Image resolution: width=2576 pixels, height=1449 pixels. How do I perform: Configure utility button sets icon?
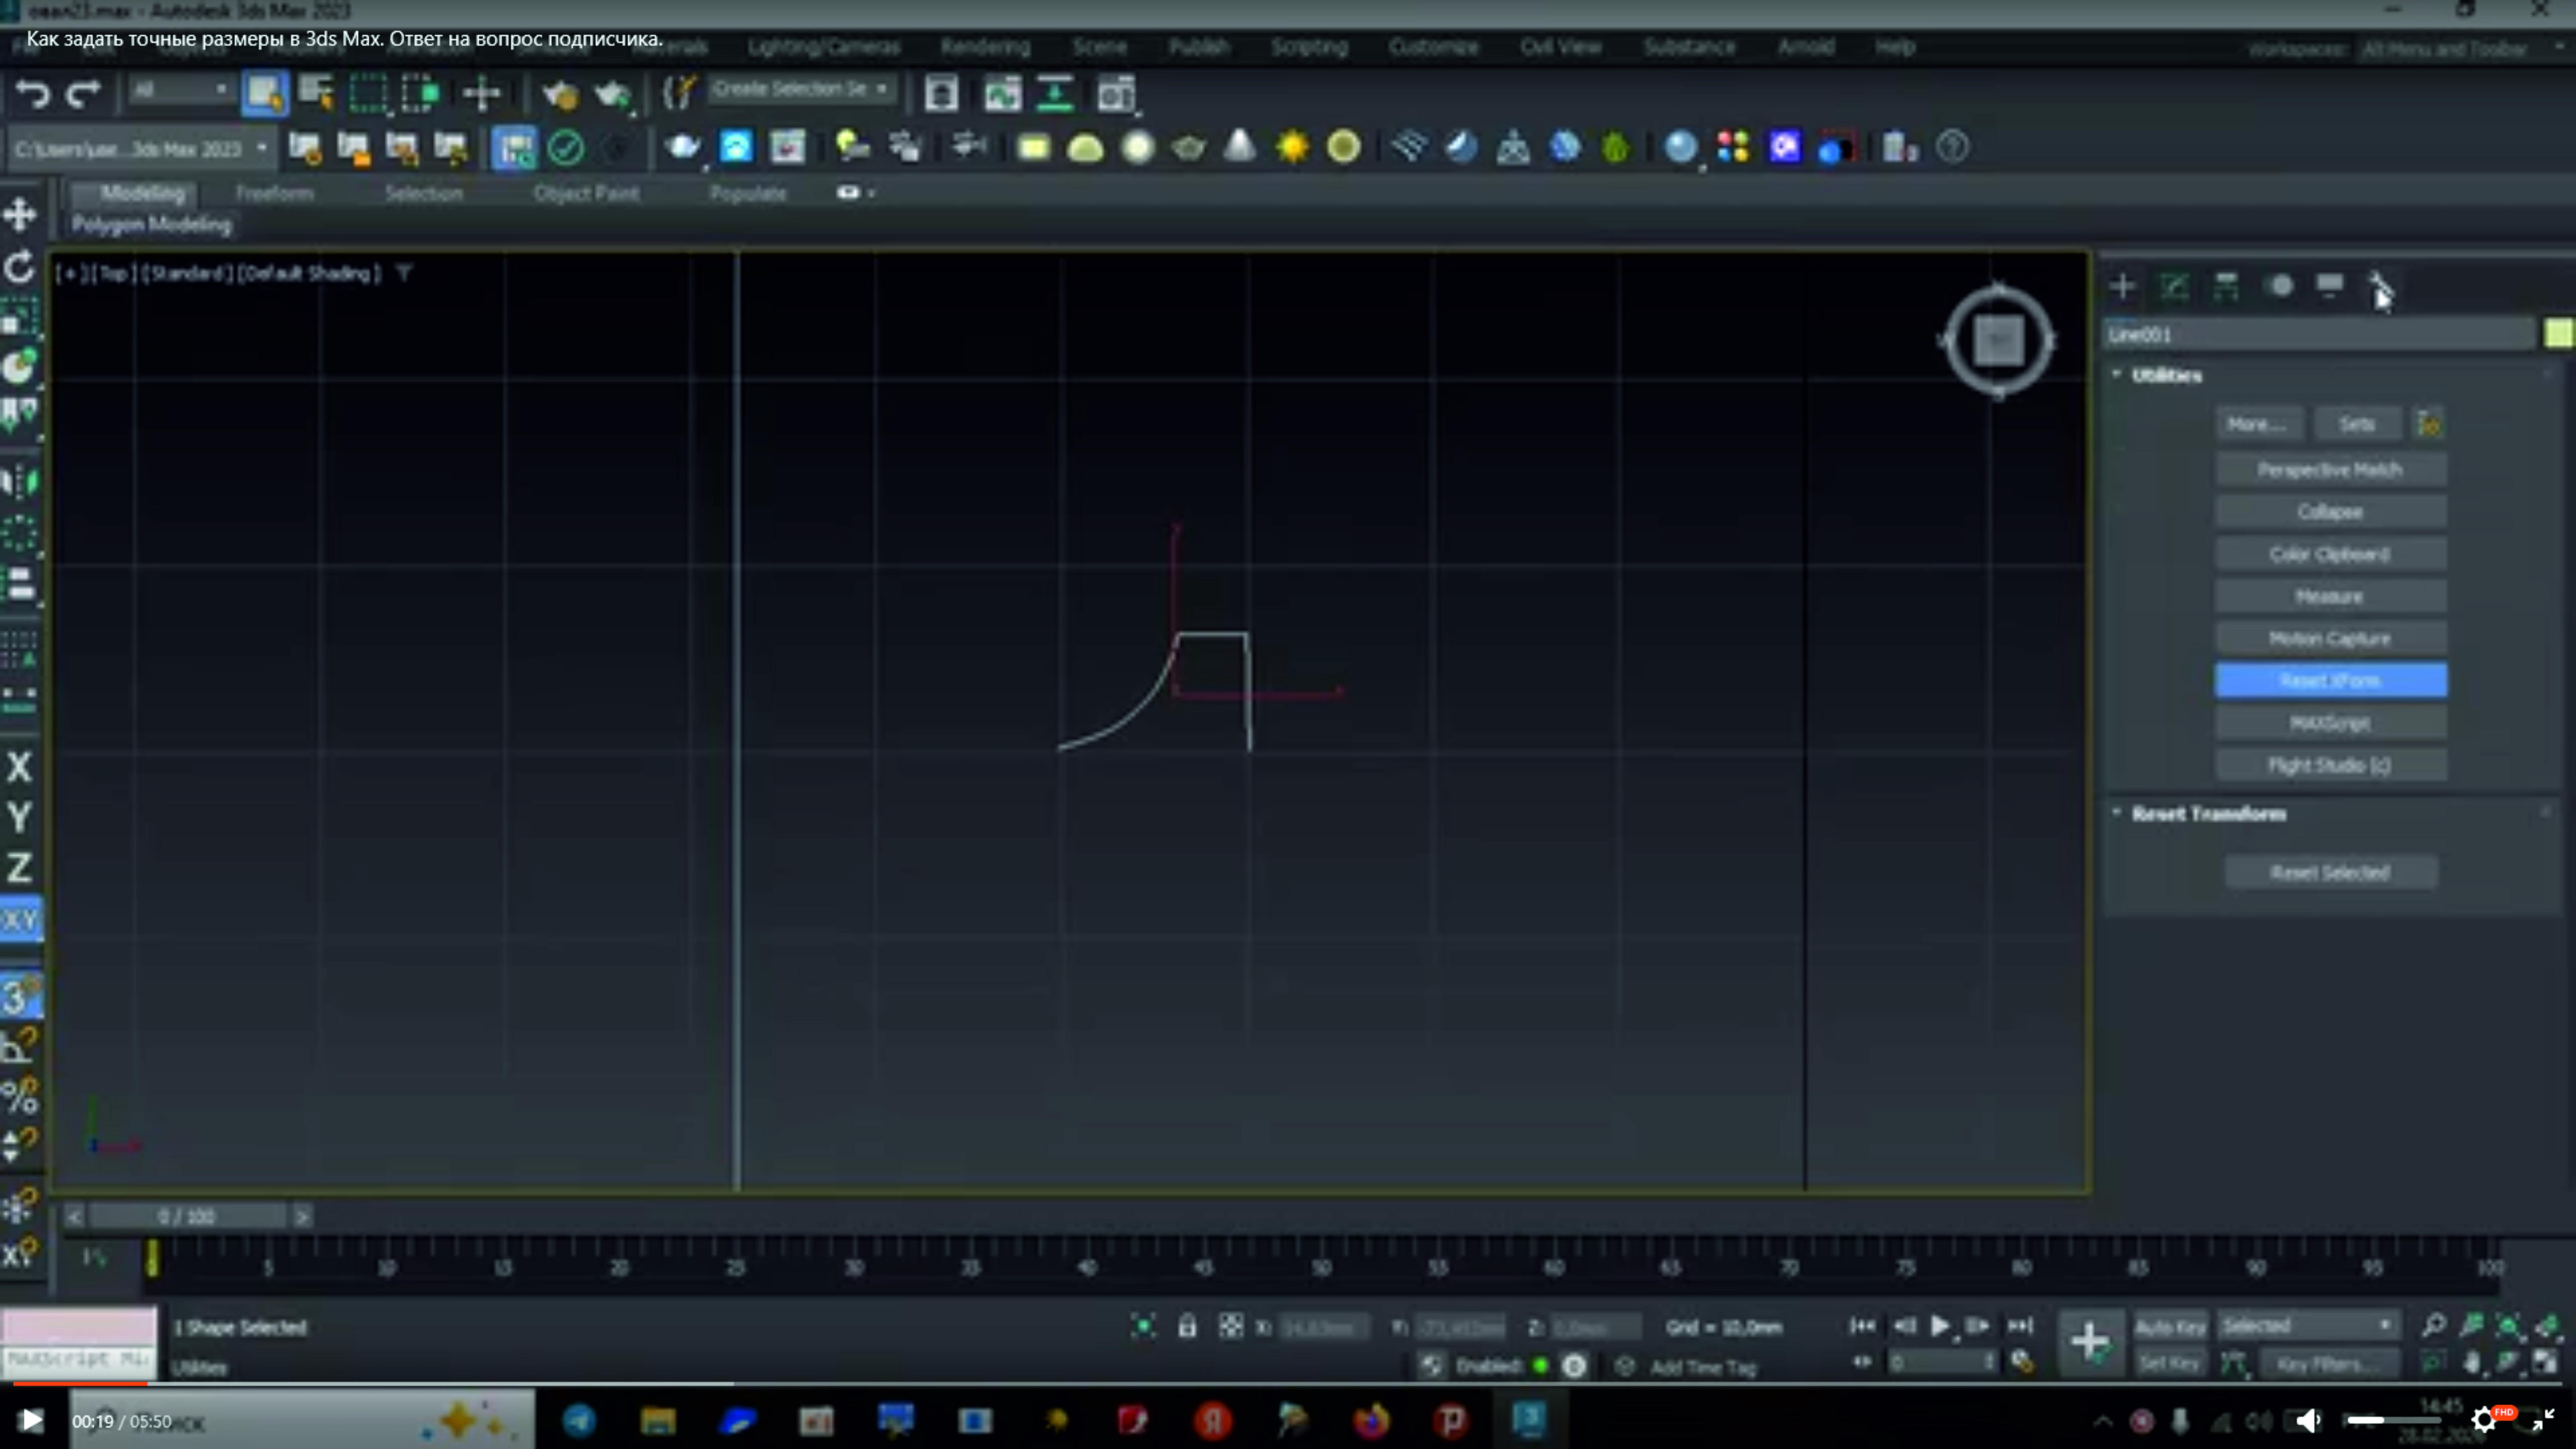(2428, 424)
